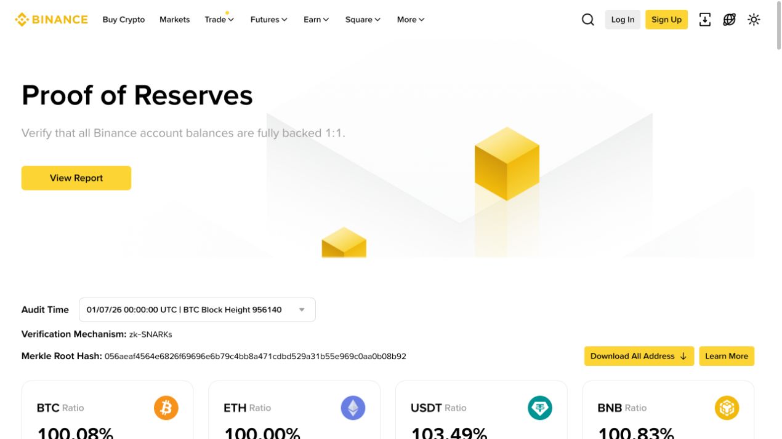Expand the Trade menu

coord(219,20)
